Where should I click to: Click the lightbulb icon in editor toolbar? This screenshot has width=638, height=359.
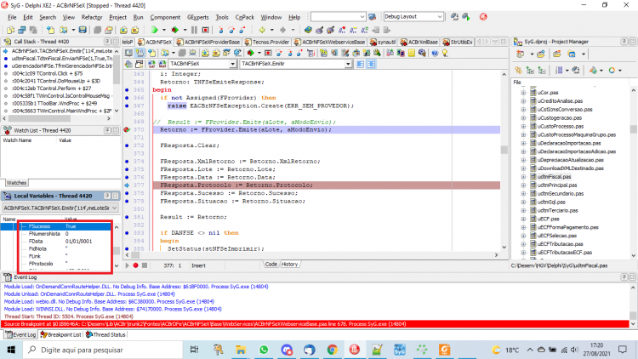click(445, 53)
